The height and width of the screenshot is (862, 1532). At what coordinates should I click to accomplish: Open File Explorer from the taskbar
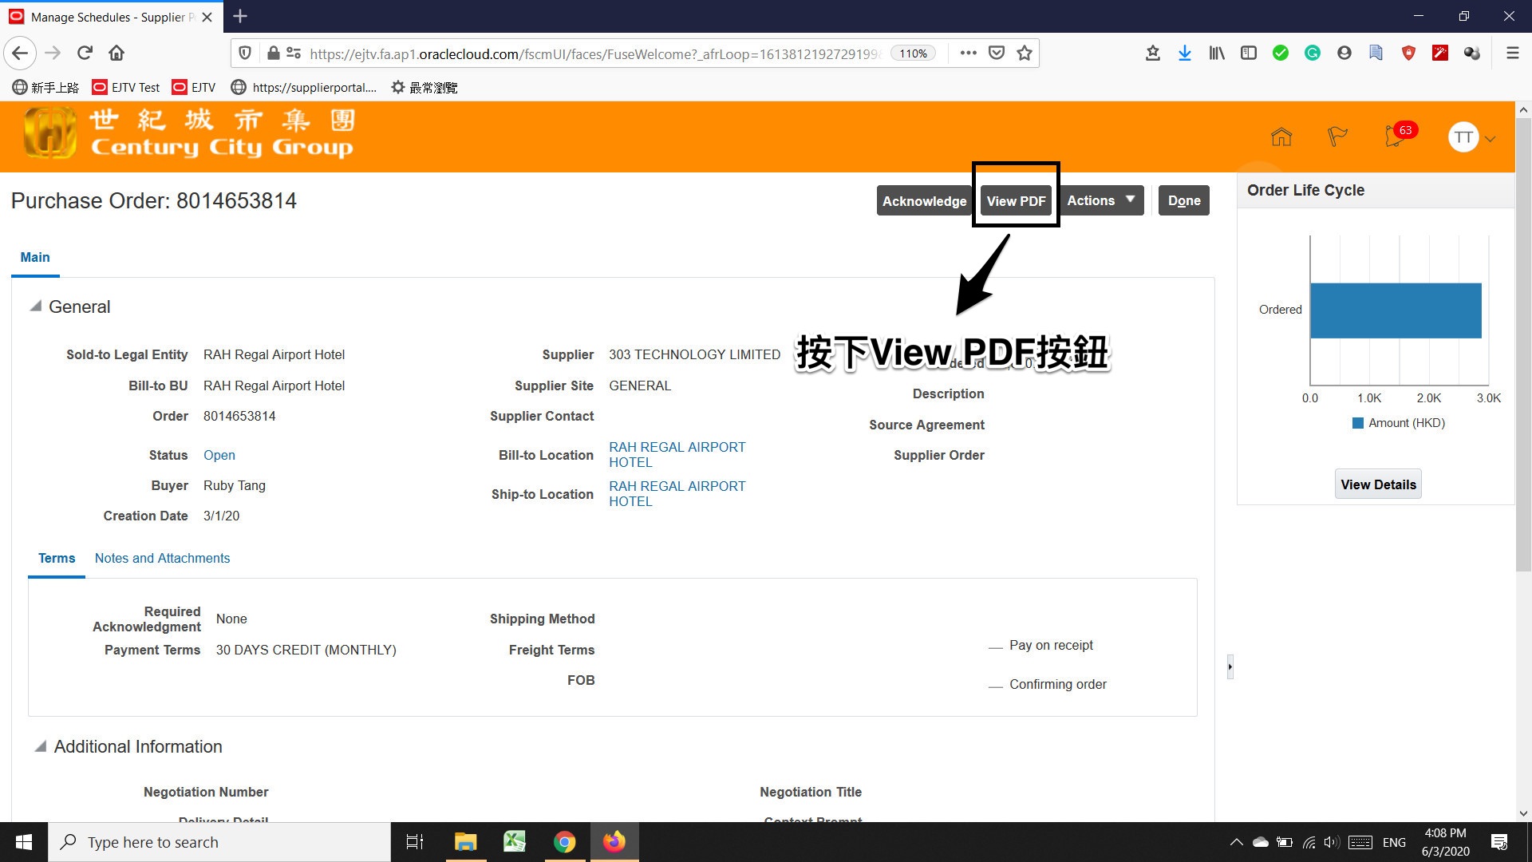[x=465, y=842]
